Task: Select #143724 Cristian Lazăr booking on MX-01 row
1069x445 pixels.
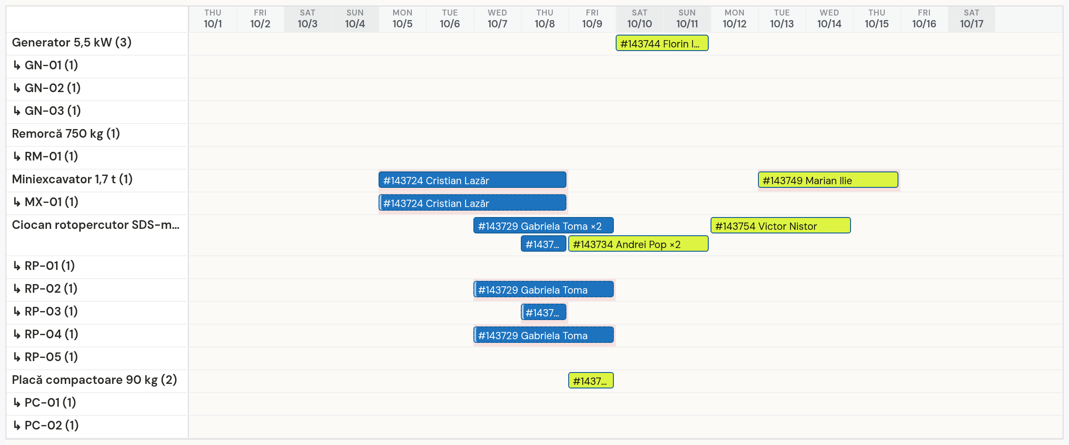Action: coord(472,203)
